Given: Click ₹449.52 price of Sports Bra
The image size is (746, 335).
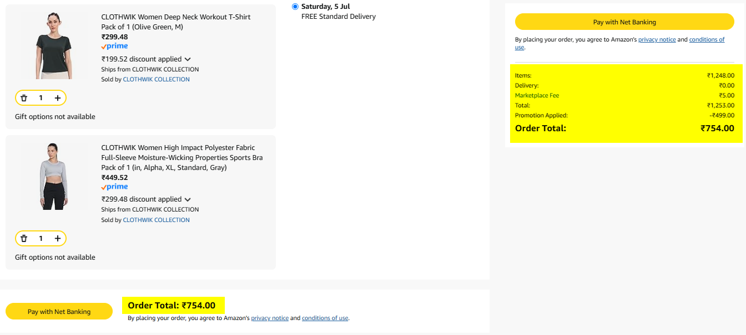Looking at the screenshot, I should tap(114, 178).
